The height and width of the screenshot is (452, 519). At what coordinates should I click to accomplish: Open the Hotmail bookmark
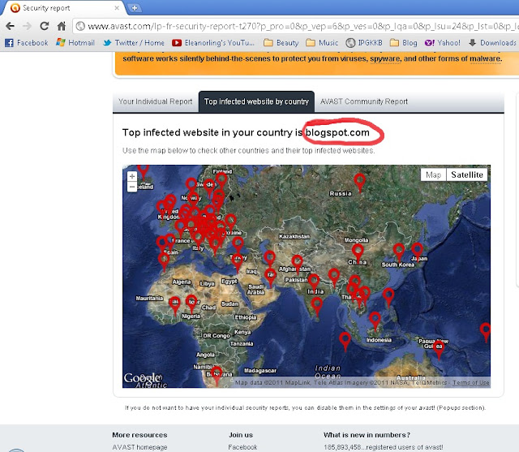pos(75,43)
